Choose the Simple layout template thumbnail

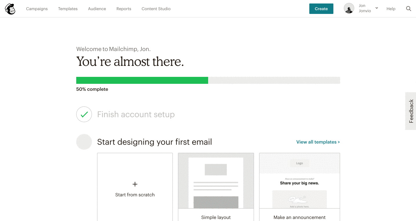click(216, 181)
